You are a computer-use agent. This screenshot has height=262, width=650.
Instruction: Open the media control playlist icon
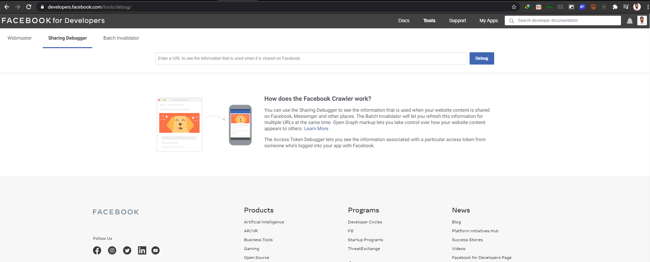click(626, 7)
